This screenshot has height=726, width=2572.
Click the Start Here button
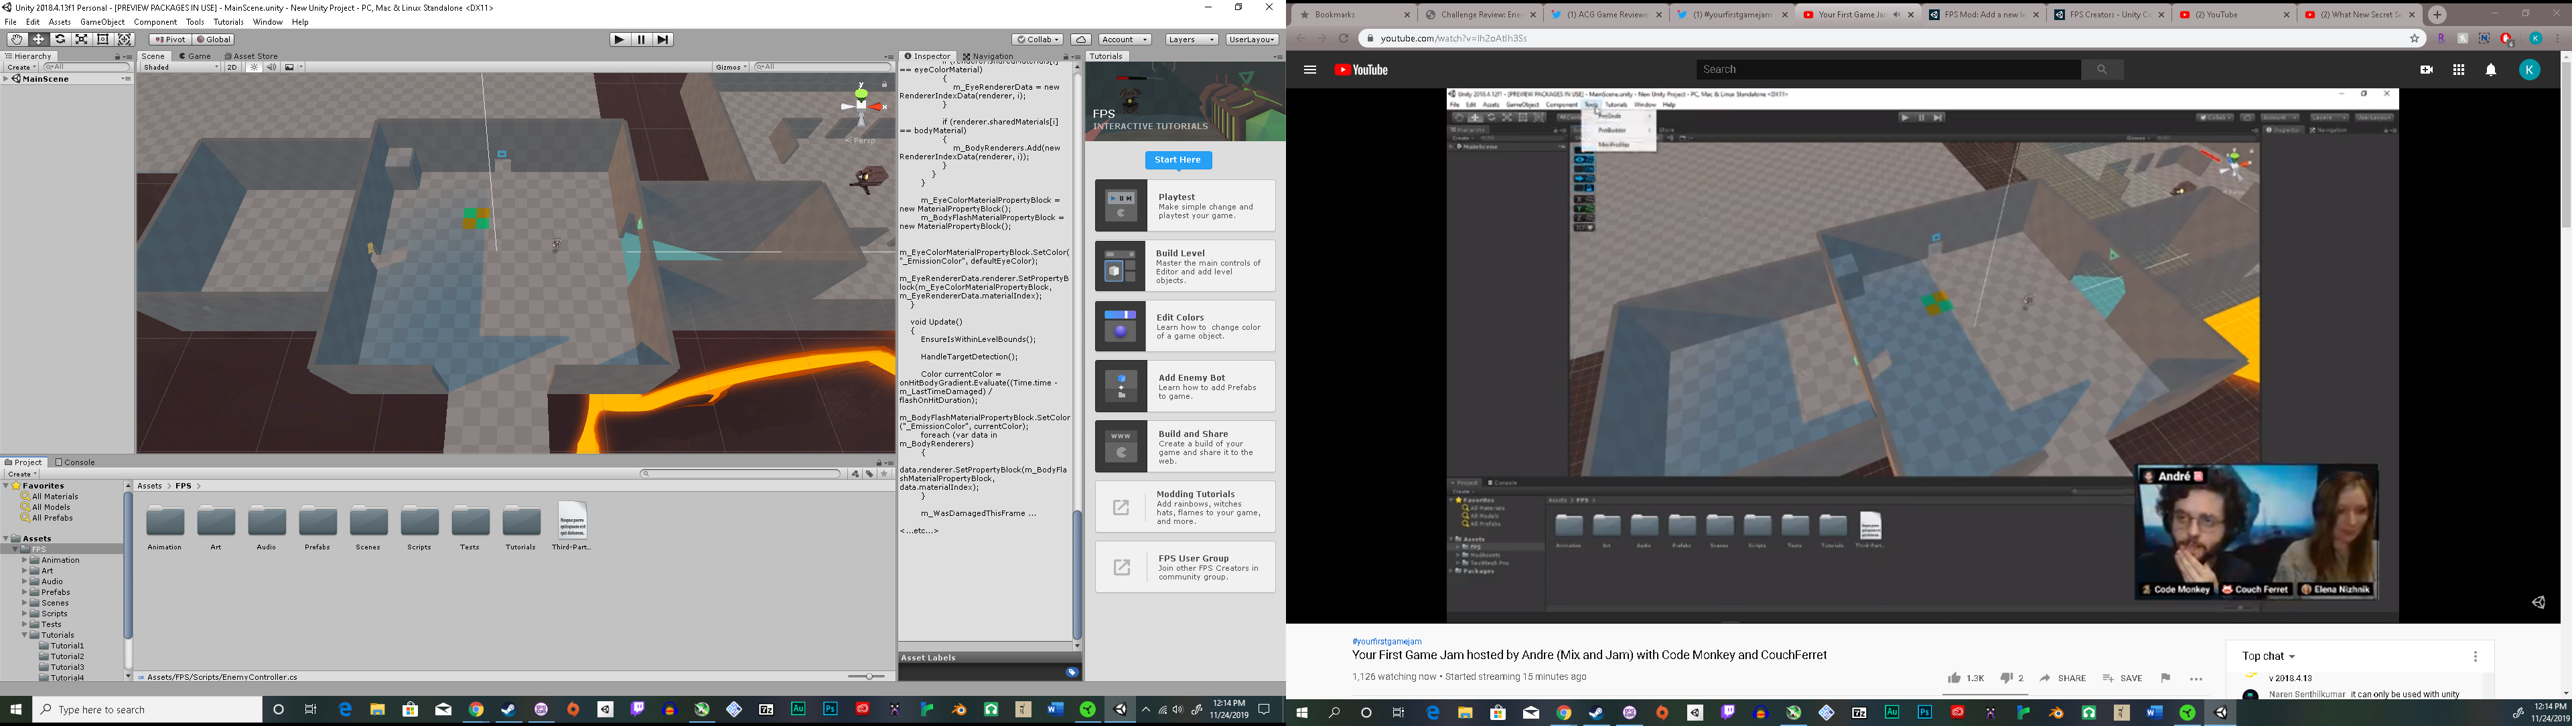(1177, 159)
